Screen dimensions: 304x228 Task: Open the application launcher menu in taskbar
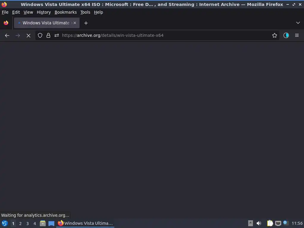pos(5,223)
